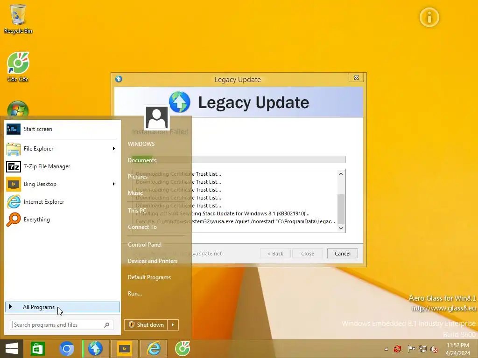Screen dimensions: 478x358
Task: Open Music in the start menu
Action: [x=135, y=193]
